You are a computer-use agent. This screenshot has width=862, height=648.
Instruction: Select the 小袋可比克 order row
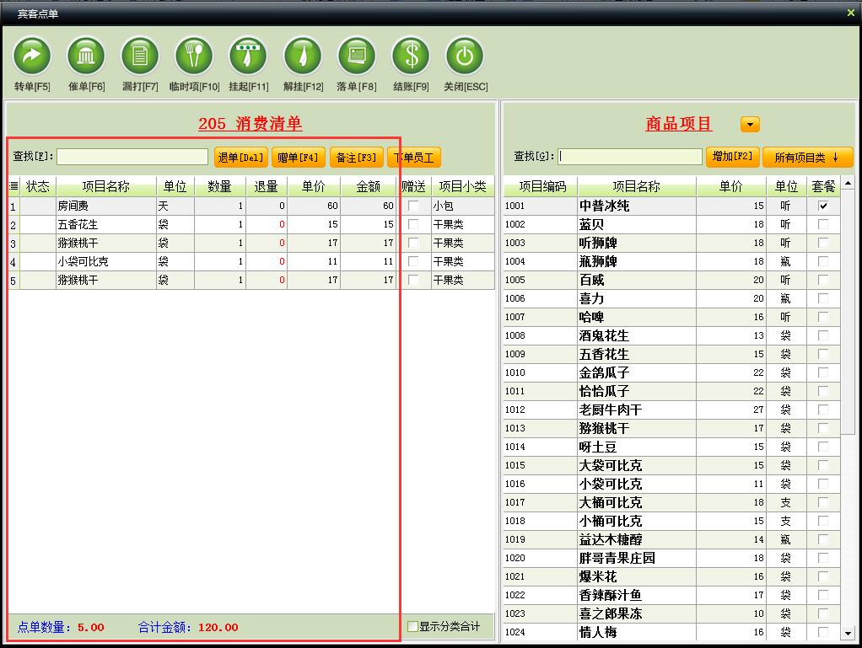[251, 261]
